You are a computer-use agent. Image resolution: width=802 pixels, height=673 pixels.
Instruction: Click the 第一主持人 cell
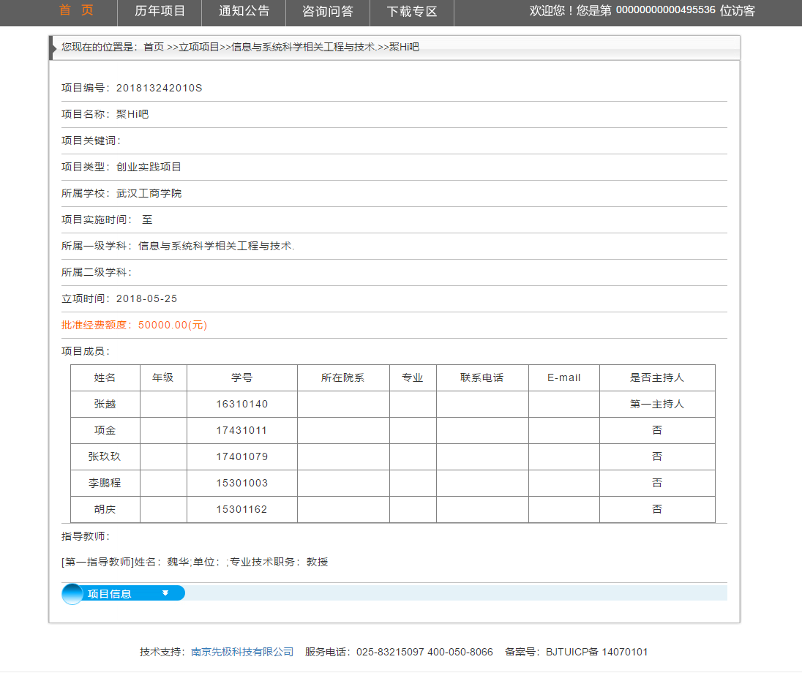(x=657, y=404)
